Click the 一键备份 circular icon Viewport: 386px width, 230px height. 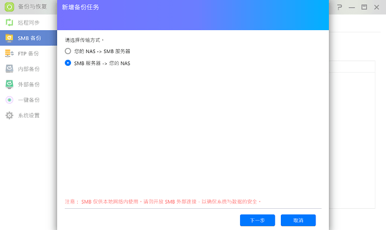tap(9, 100)
